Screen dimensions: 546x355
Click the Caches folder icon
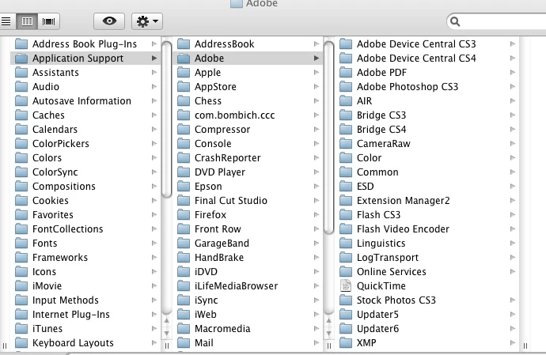click(x=21, y=115)
